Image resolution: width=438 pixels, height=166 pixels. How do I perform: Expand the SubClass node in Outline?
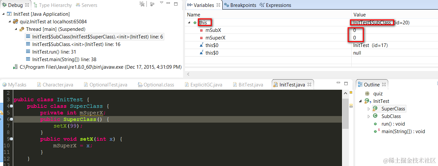[x=369, y=116]
